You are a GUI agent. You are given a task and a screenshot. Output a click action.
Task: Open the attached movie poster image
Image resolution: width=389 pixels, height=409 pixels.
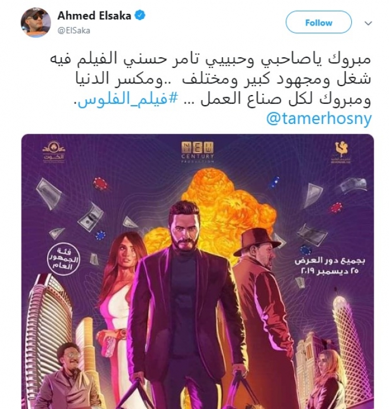(197, 271)
